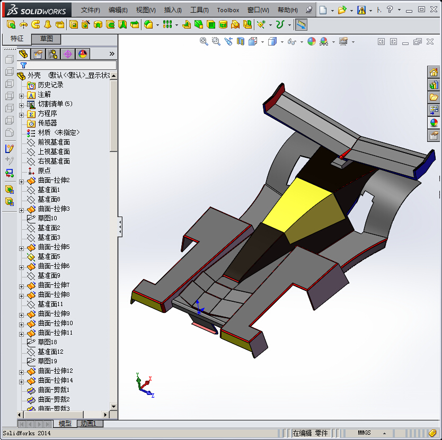This screenshot has width=442, height=440.
Task: Open the Display Style dropdown arrow
Action: click(282, 42)
